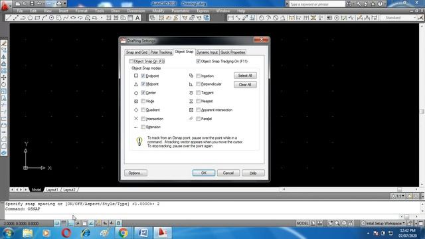Viewport: 425px width, 239px height.
Task: Select the Line tool in Draw toolbar
Action: tap(9, 18)
